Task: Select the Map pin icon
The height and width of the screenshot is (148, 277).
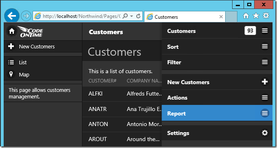Action: [x=11, y=74]
